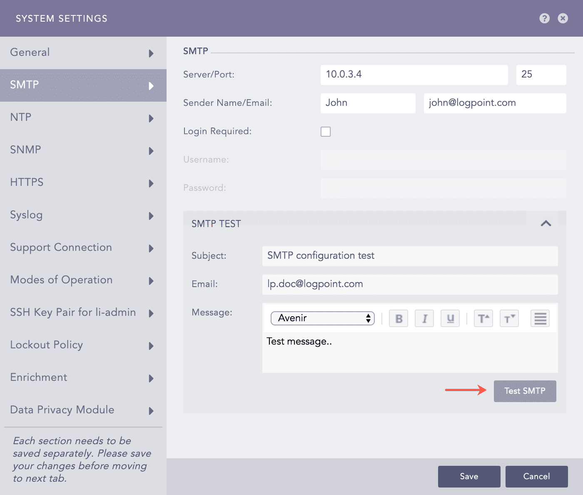Save the SMTP configuration

coord(469,476)
